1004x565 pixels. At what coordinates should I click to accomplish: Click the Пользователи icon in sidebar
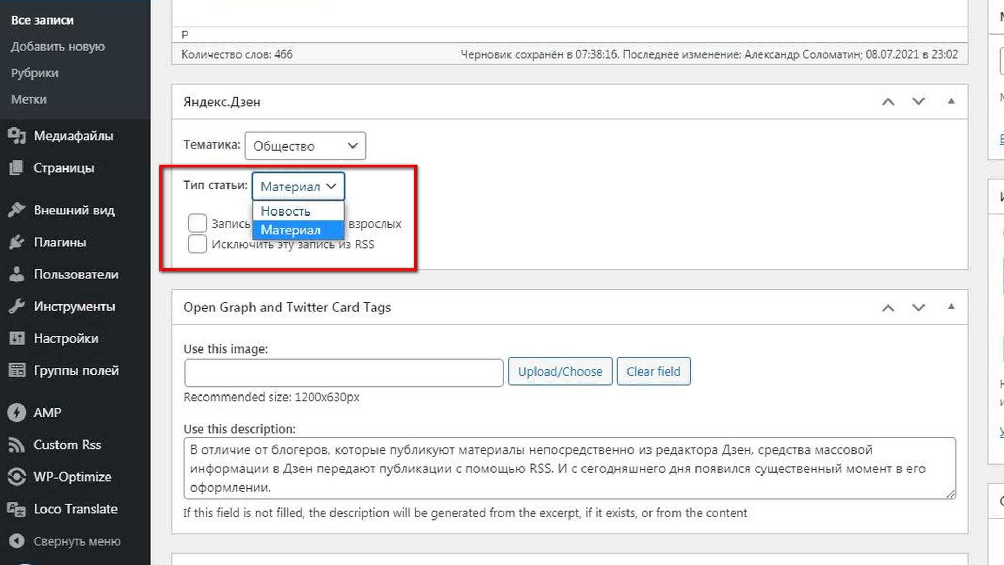tap(19, 275)
